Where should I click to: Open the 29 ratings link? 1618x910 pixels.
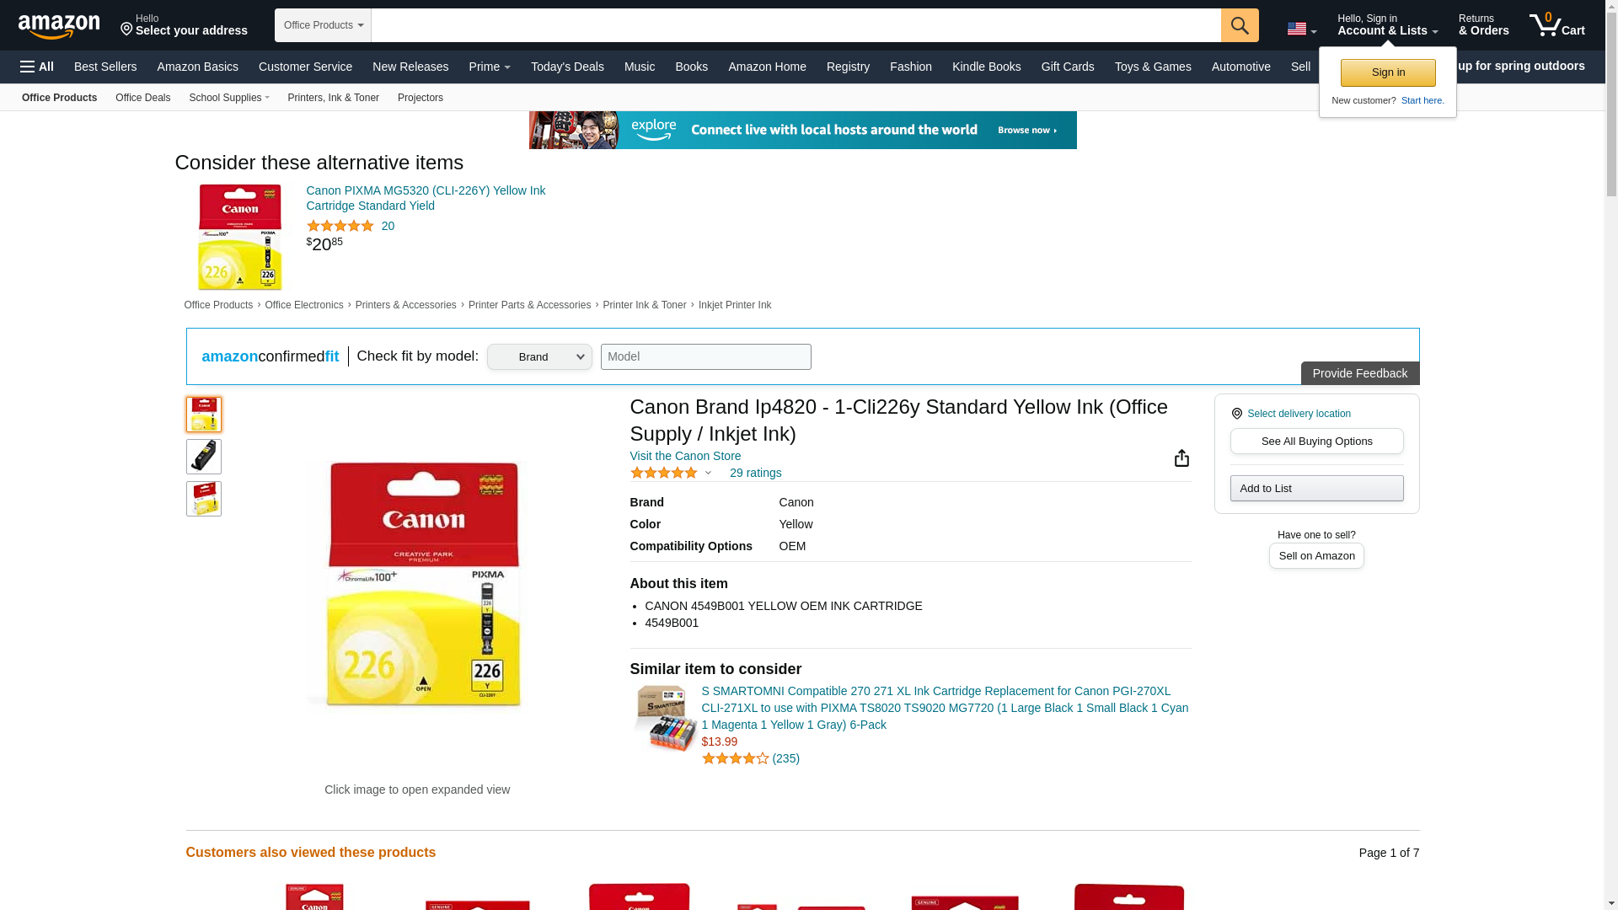click(x=755, y=473)
